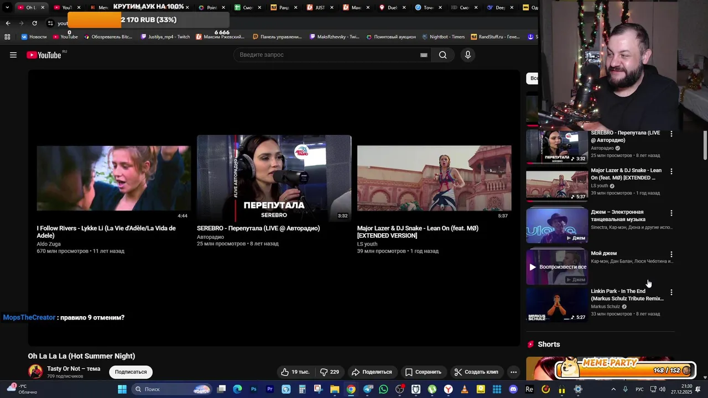The image size is (708, 398).
Task: Open Microsoft Edge from the taskbar
Action: click(x=237, y=389)
